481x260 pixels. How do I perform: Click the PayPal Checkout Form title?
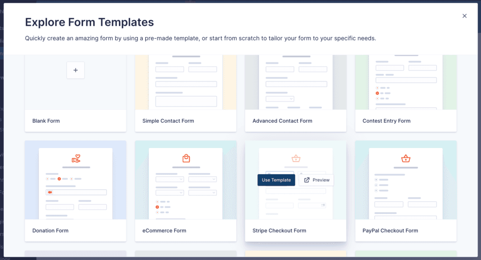pyautogui.click(x=390, y=230)
